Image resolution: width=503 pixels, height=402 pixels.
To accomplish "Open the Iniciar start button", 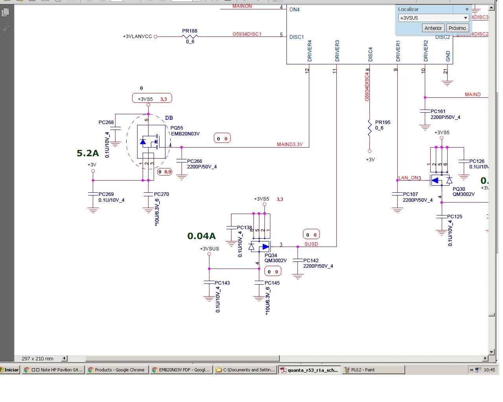I will pyautogui.click(x=10, y=369).
